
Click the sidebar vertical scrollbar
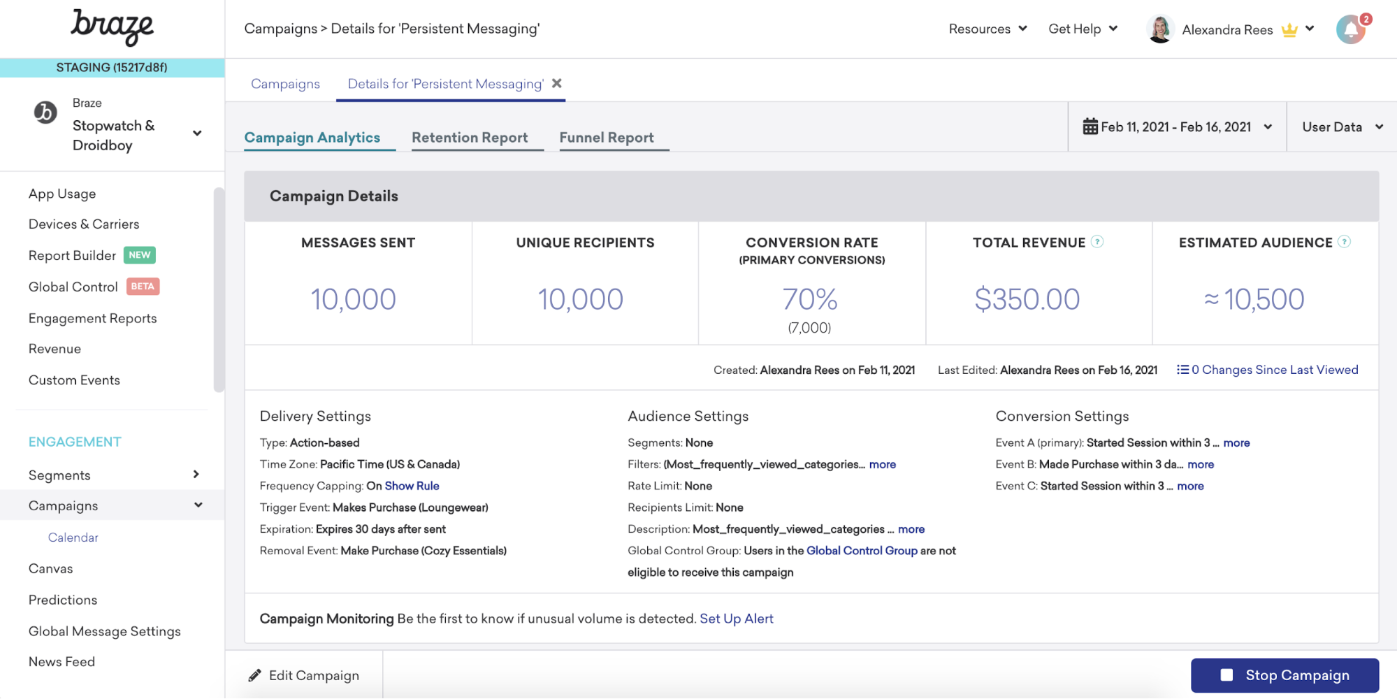[x=219, y=290]
